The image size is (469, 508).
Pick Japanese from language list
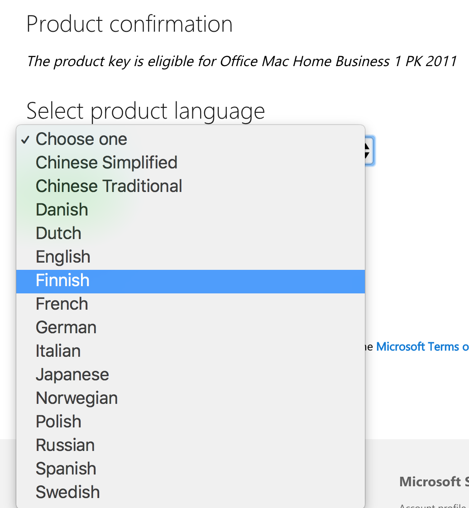[x=191, y=375]
